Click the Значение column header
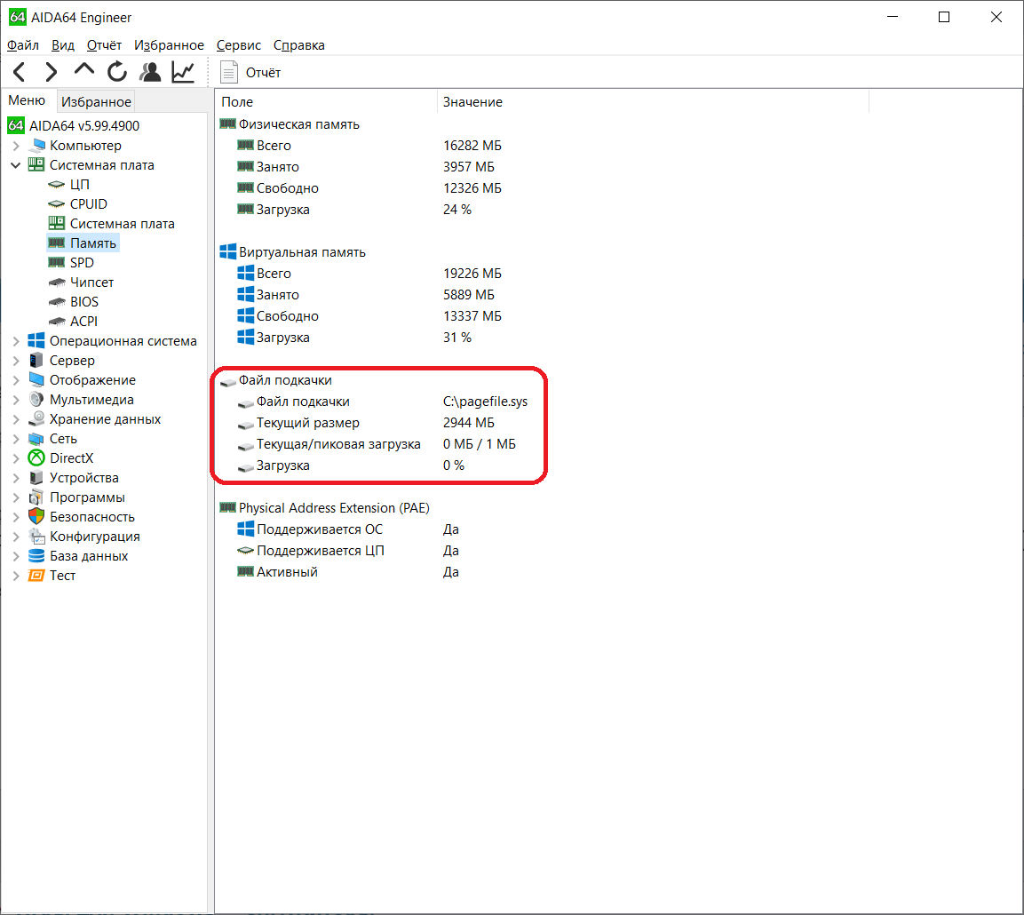The image size is (1024, 915). click(472, 102)
